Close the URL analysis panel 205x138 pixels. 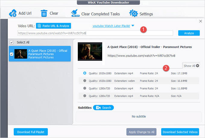point(200,21)
